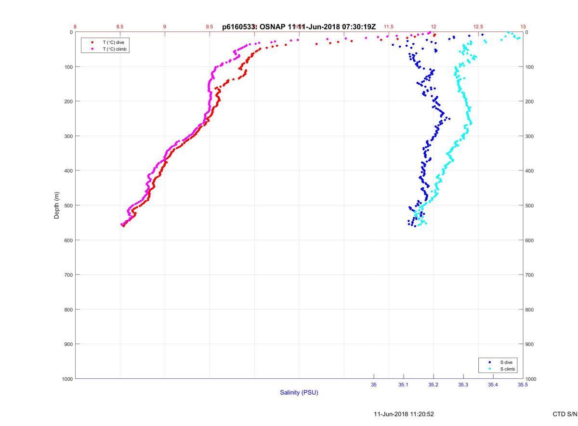Viewport: 578px width, 426px height.
Task: Click the 'CTD S/N' footer text
Action: [565, 414]
